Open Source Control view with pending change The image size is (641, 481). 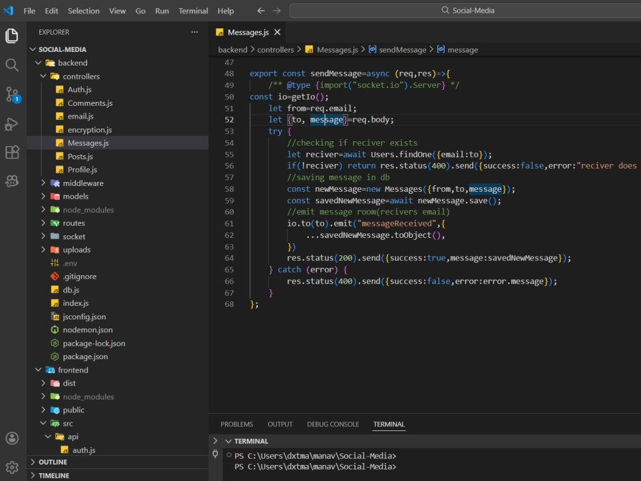pos(12,94)
